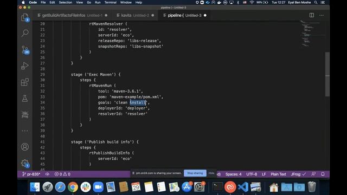Click the feedback icon in status bar
Viewport: 347px width, 195px height.
(x=313, y=174)
